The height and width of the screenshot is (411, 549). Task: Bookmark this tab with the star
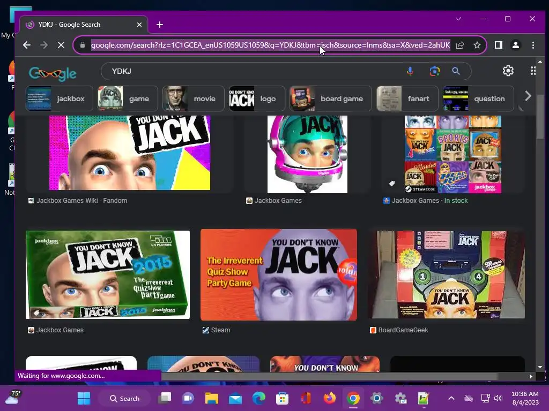coord(477,45)
